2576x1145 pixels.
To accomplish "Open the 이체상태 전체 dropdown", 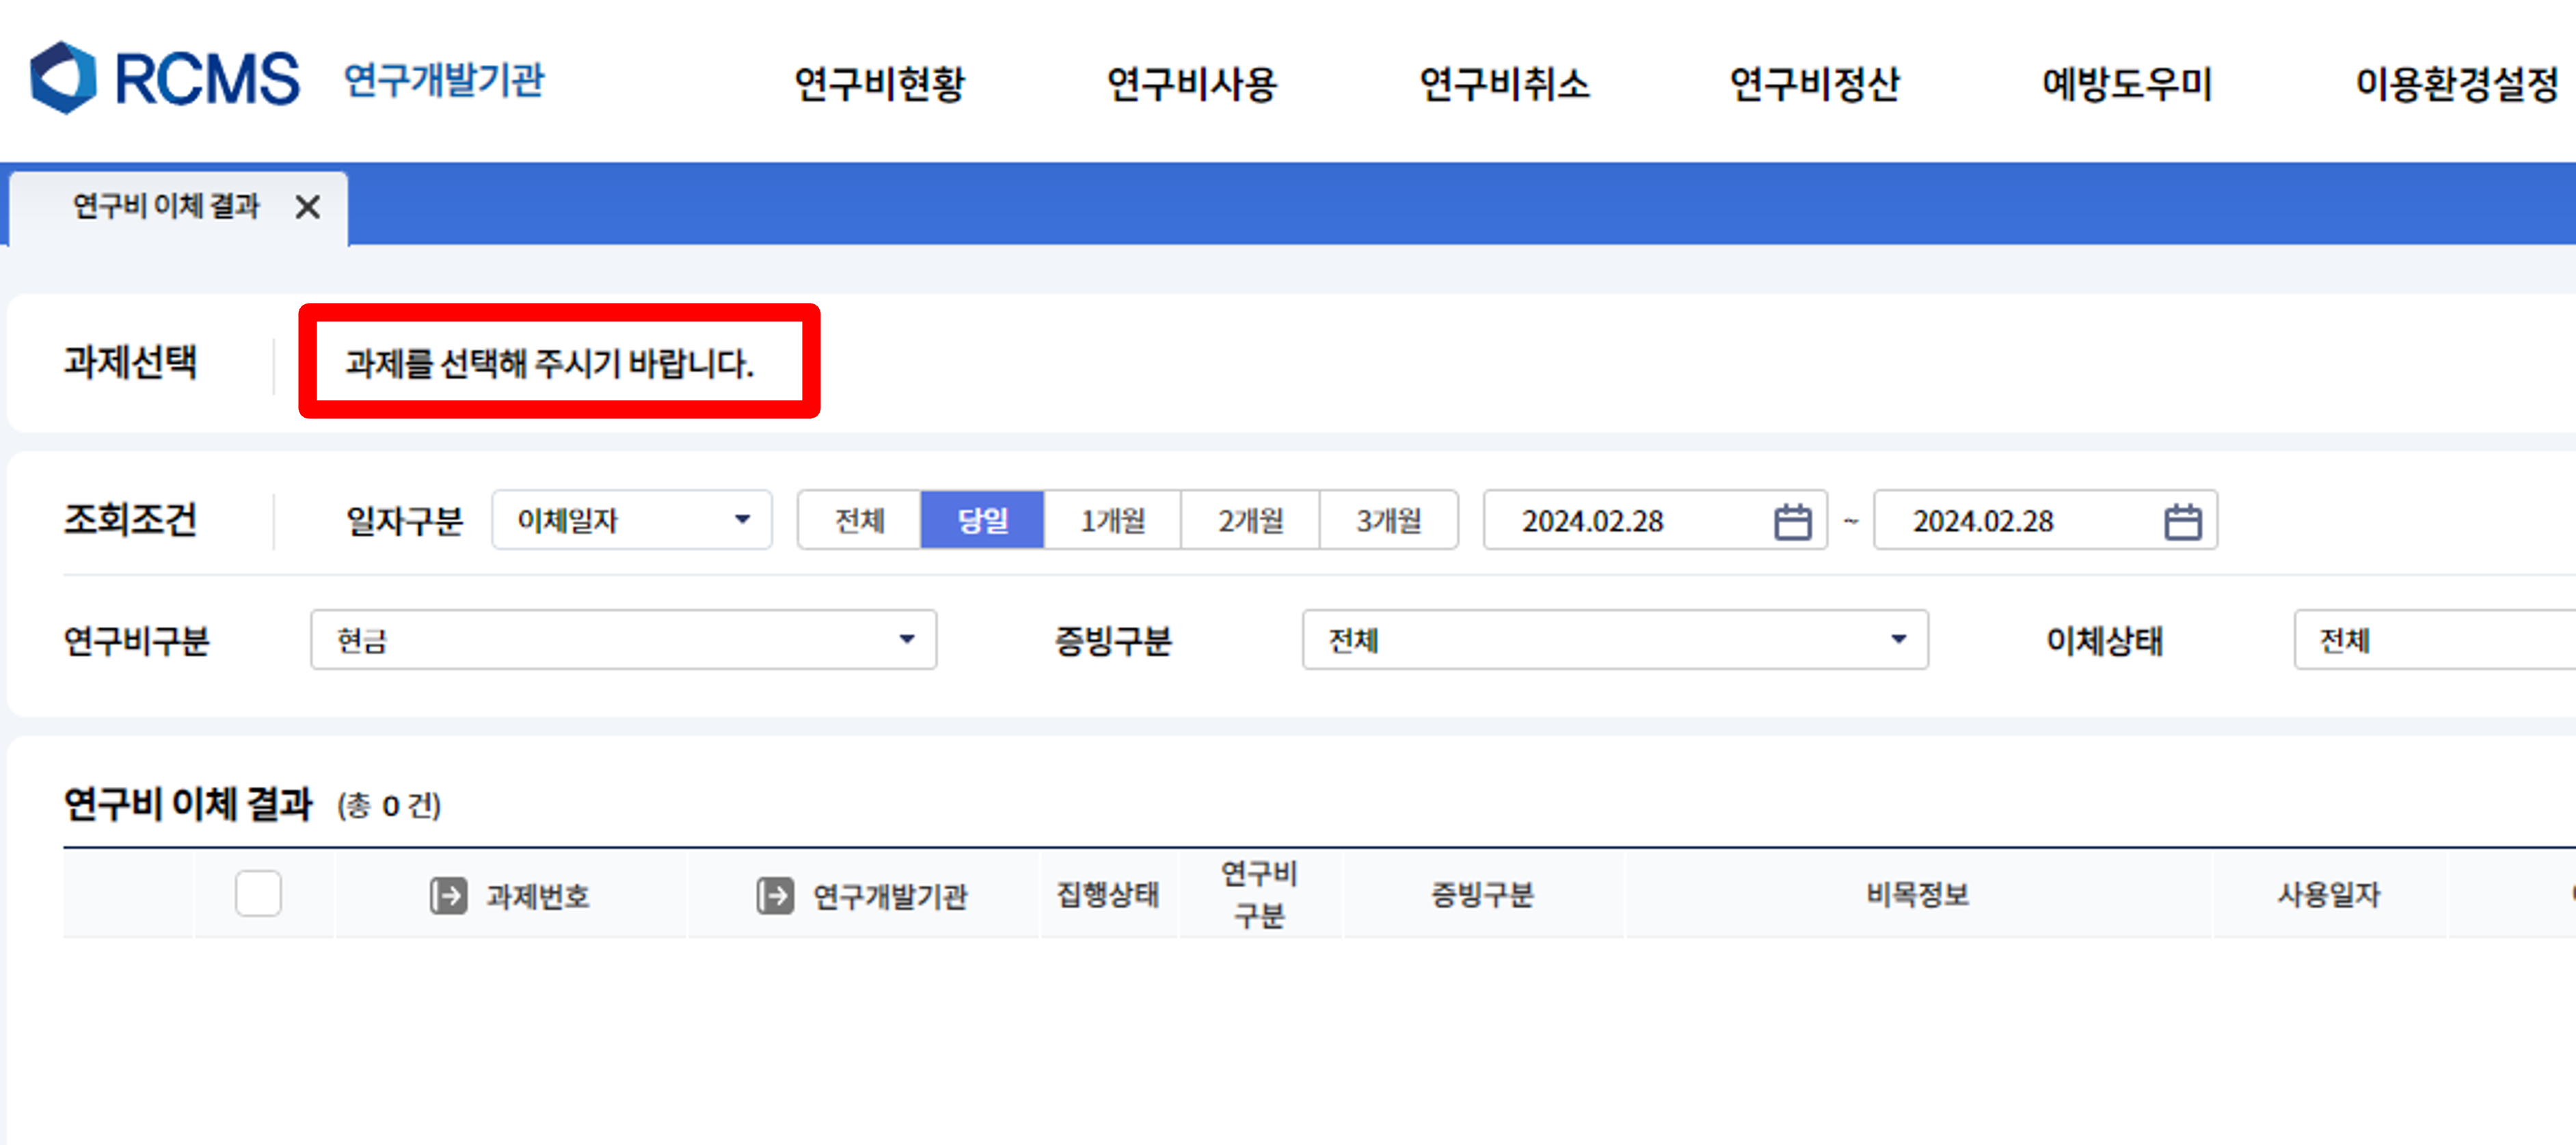I will 2430,640.
